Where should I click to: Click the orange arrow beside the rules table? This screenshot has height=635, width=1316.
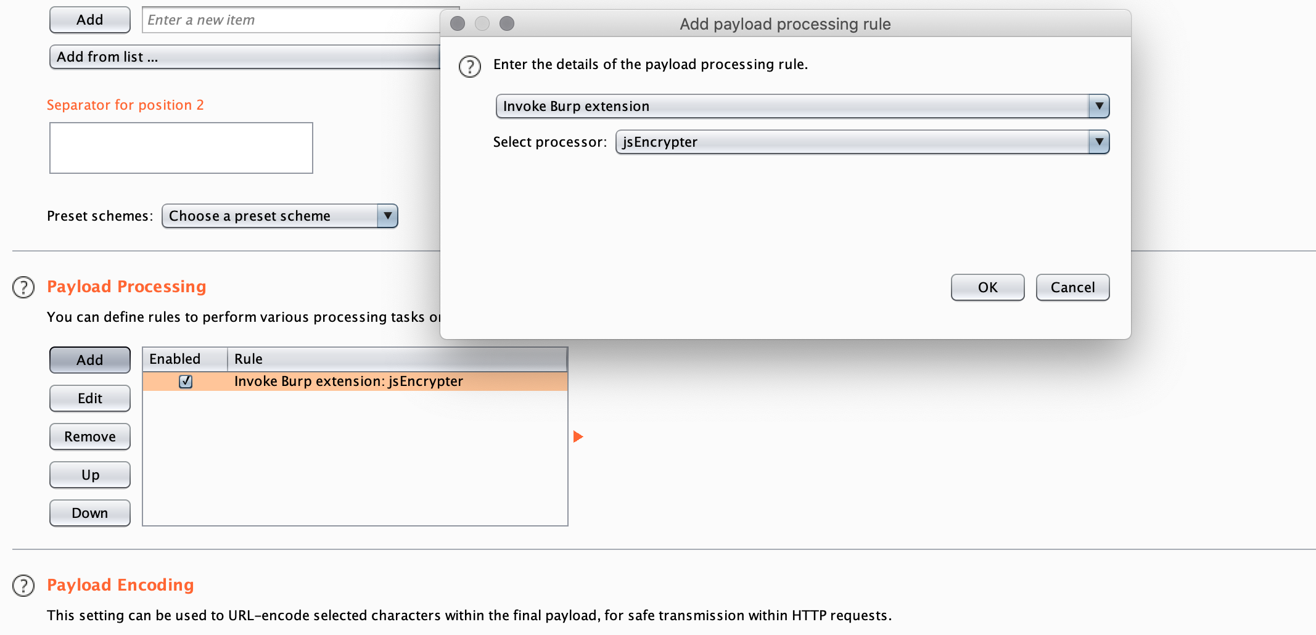(578, 436)
